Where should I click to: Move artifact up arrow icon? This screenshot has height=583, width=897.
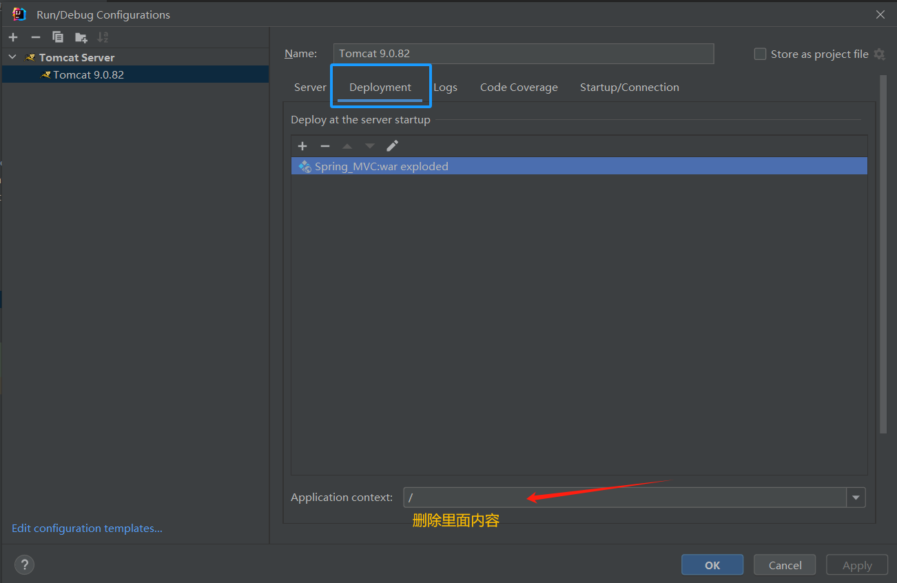(x=347, y=146)
